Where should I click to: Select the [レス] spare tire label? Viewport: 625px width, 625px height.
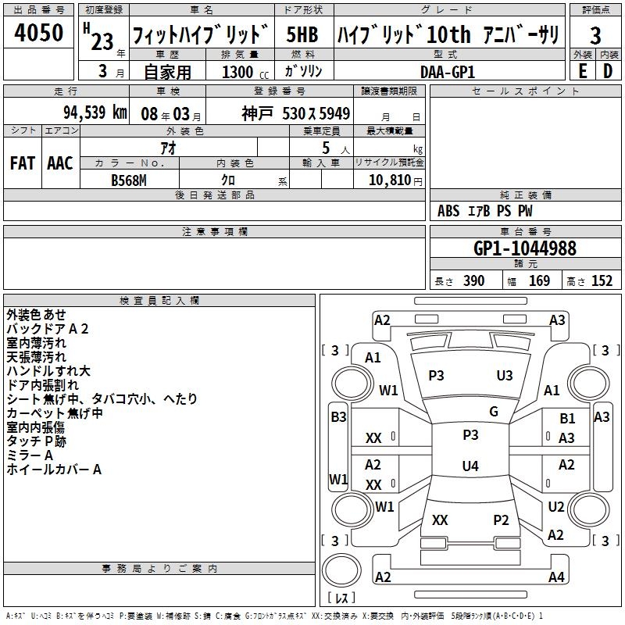click(341, 598)
